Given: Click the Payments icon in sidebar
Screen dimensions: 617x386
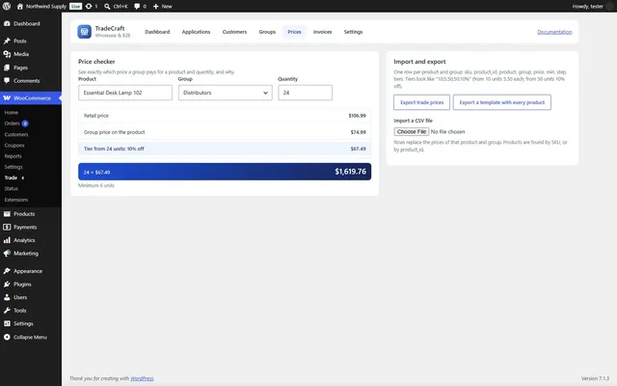Looking at the screenshot, I should [x=7, y=228].
